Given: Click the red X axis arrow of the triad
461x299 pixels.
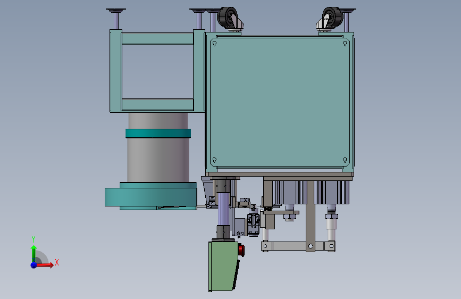Looking at the screenshot, I should click(x=44, y=265).
